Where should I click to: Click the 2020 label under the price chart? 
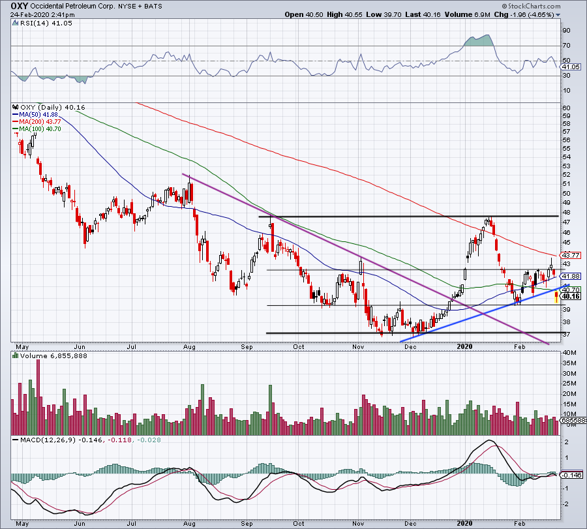(464, 346)
